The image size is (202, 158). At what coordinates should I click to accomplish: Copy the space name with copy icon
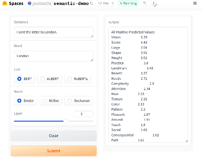pos(92,3)
